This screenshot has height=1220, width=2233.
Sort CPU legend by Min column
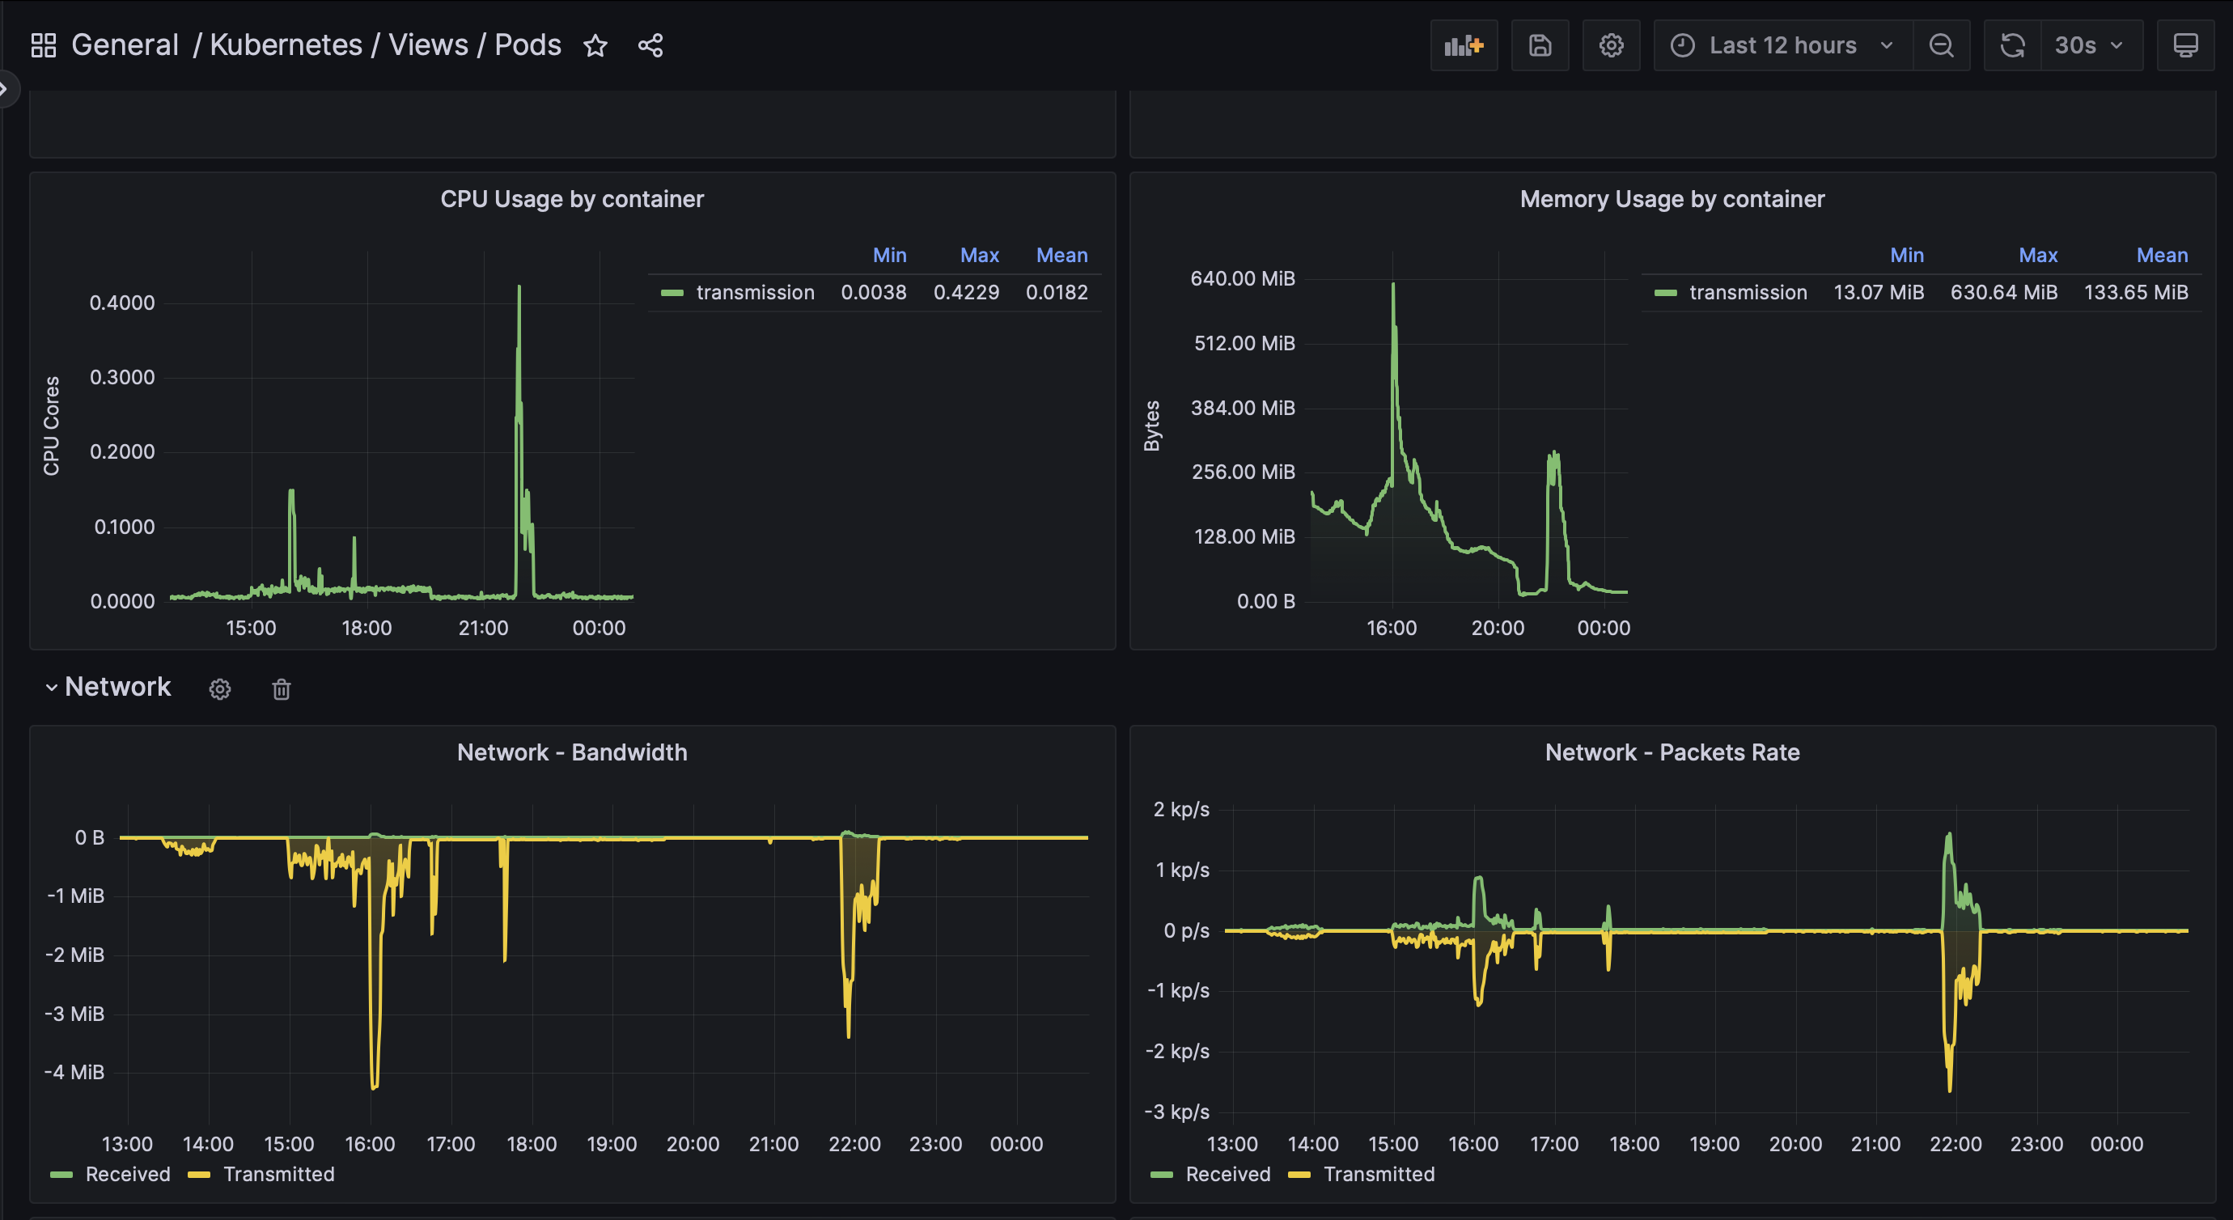(889, 255)
